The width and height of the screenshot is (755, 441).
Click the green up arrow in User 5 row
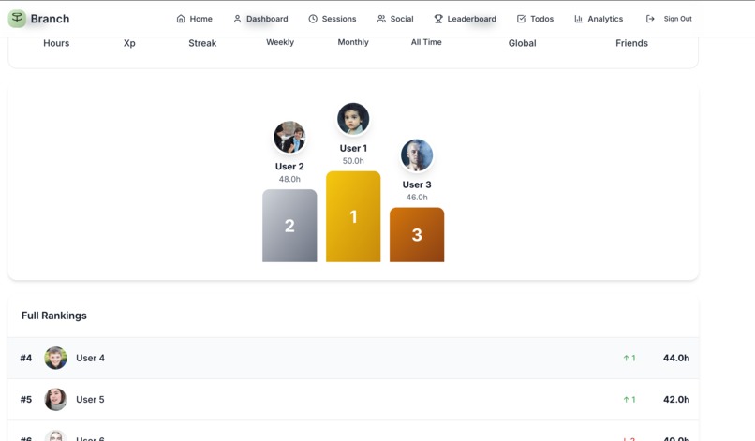[626, 400]
